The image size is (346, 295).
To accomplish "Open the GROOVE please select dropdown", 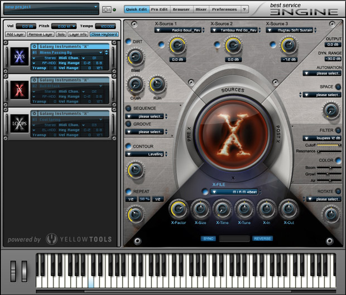I will (x=145, y=132).
